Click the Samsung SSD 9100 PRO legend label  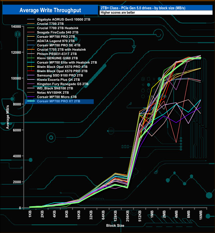coord(60,75)
